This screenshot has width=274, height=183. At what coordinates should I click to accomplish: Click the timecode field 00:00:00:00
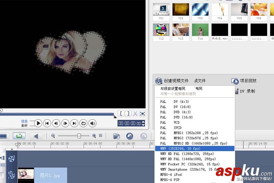coord(130,123)
